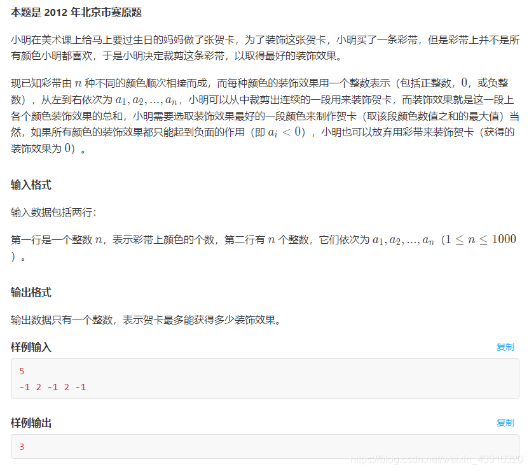Copy the sample output via 复制 link
529x471 pixels.
click(x=505, y=423)
